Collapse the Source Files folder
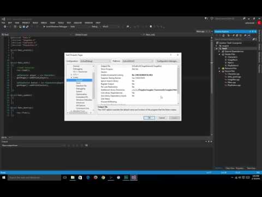Viewport: 262px width, 197px height. tap(219, 71)
